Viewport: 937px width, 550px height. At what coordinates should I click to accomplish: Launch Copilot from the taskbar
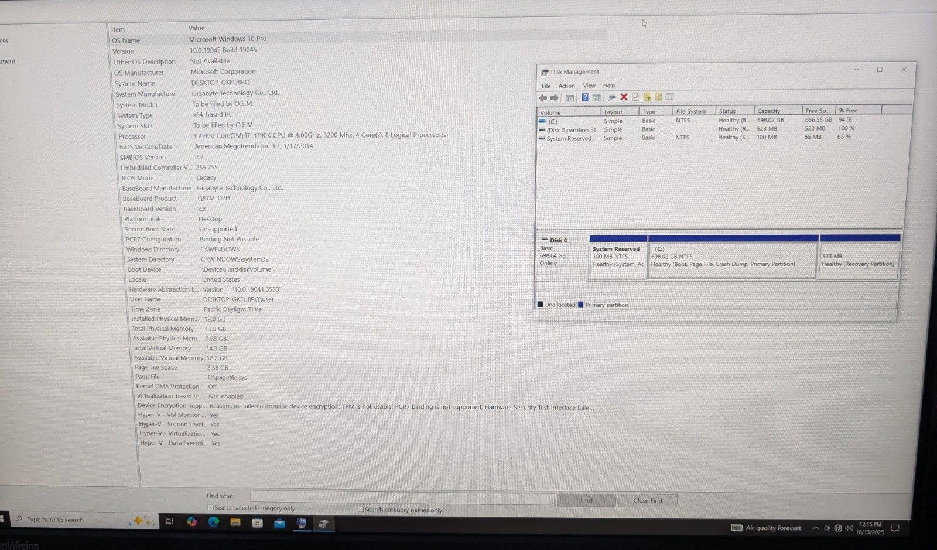point(191,521)
